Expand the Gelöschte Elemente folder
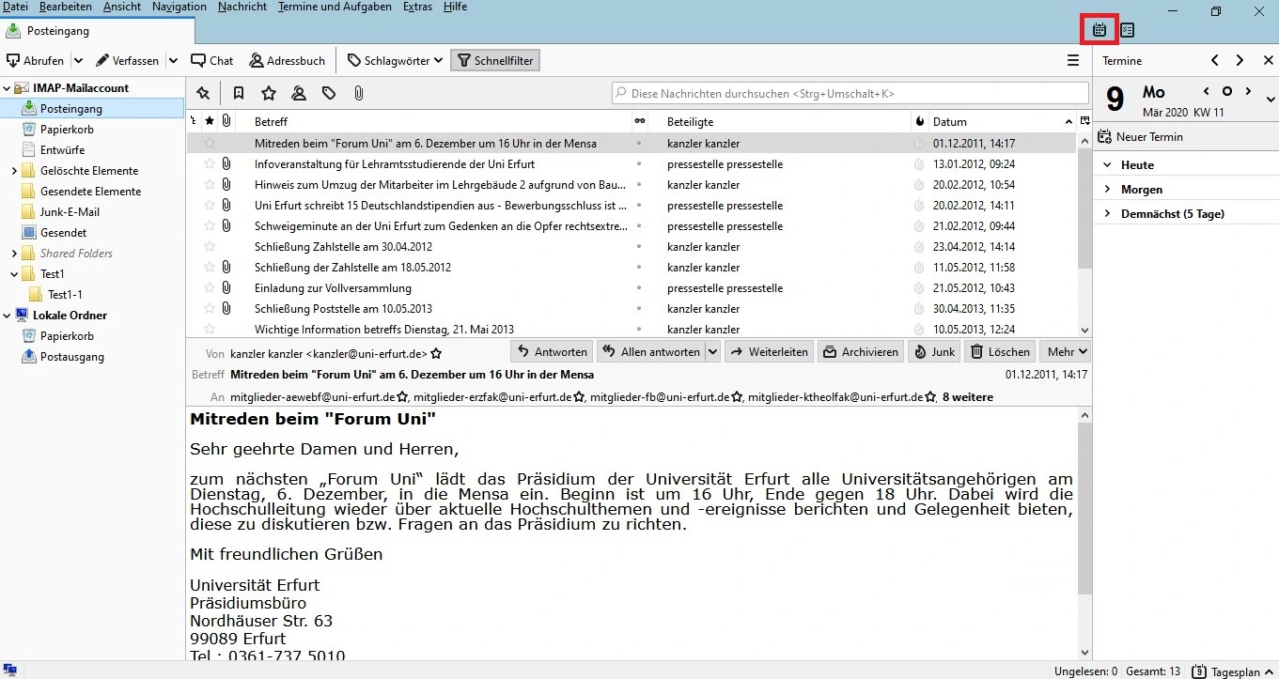This screenshot has width=1279, height=679. [x=14, y=171]
